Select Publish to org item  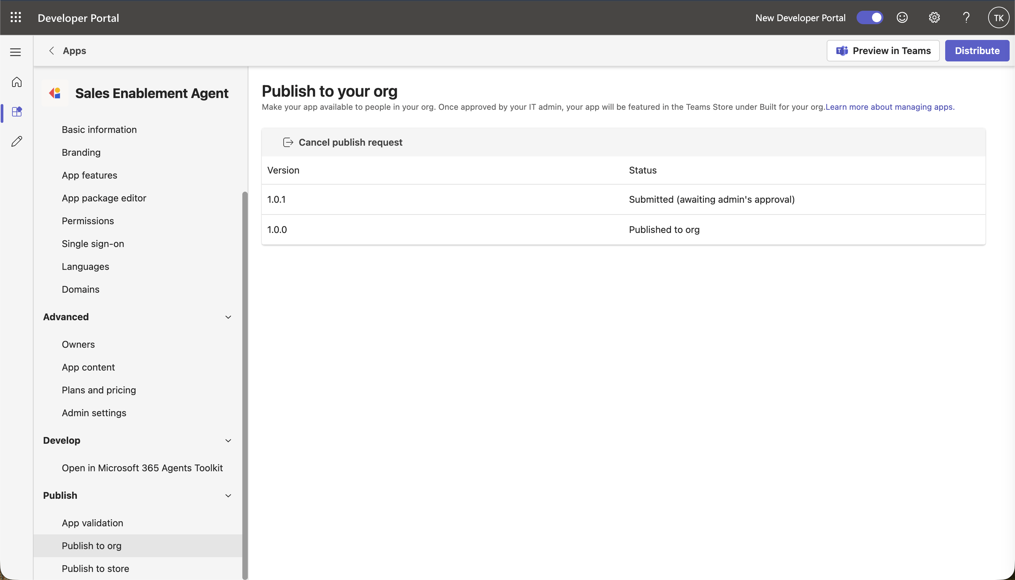[x=138, y=546]
